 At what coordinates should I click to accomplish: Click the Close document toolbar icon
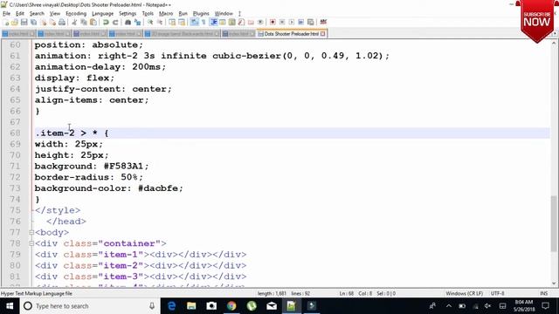[x=43, y=23]
